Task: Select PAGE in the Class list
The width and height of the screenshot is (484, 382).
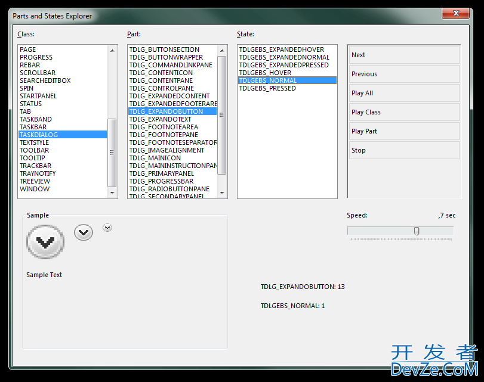Action: (63, 49)
